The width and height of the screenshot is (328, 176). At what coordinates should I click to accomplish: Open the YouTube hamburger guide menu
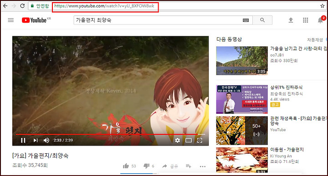coord(11,20)
